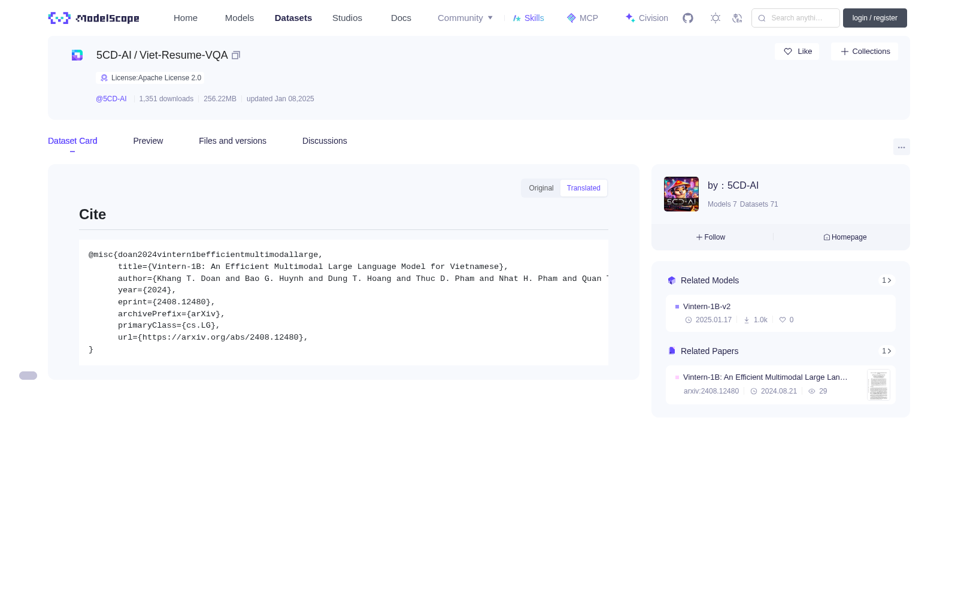Open the ModelScope logo homepage
The width and height of the screenshot is (958, 599).
coord(94,18)
